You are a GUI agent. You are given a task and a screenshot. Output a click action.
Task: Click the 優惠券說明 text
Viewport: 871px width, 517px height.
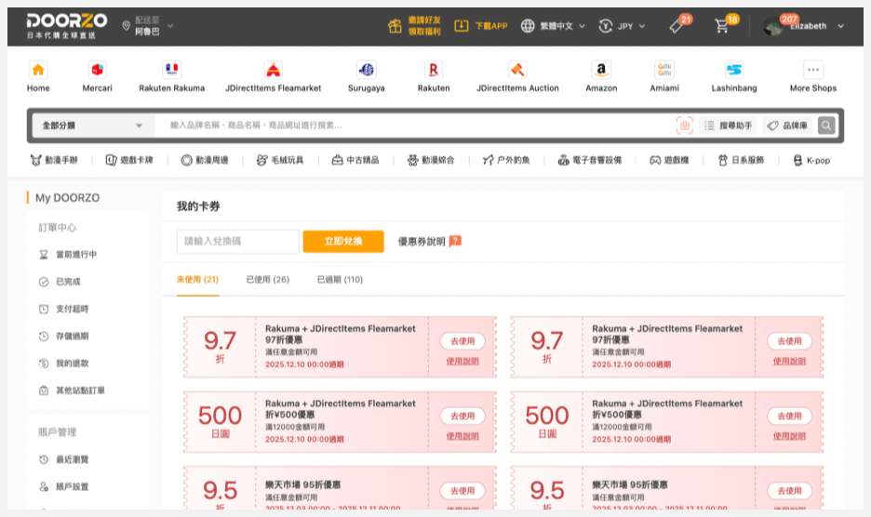pos(421,241)
